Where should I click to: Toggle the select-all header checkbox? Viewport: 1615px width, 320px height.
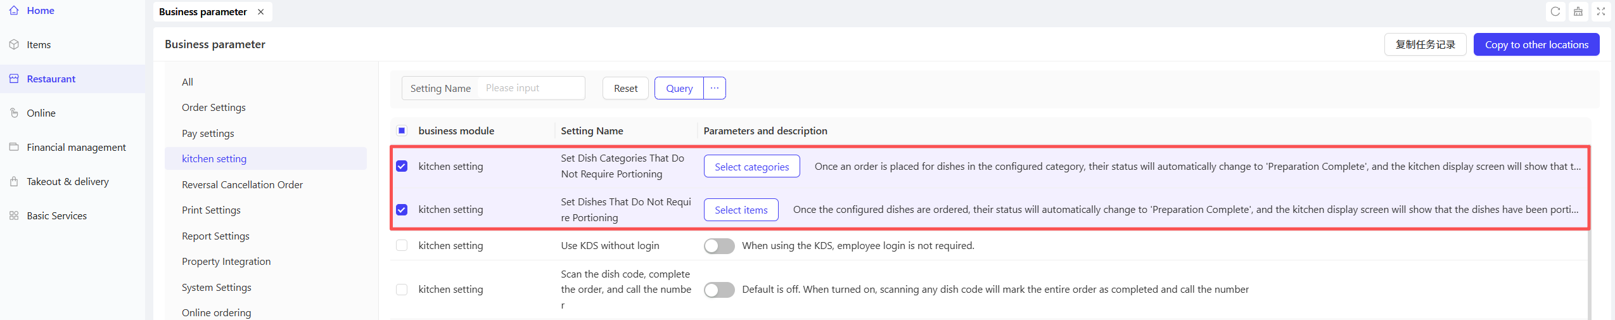pyautogui.click(x=402, y=131)
